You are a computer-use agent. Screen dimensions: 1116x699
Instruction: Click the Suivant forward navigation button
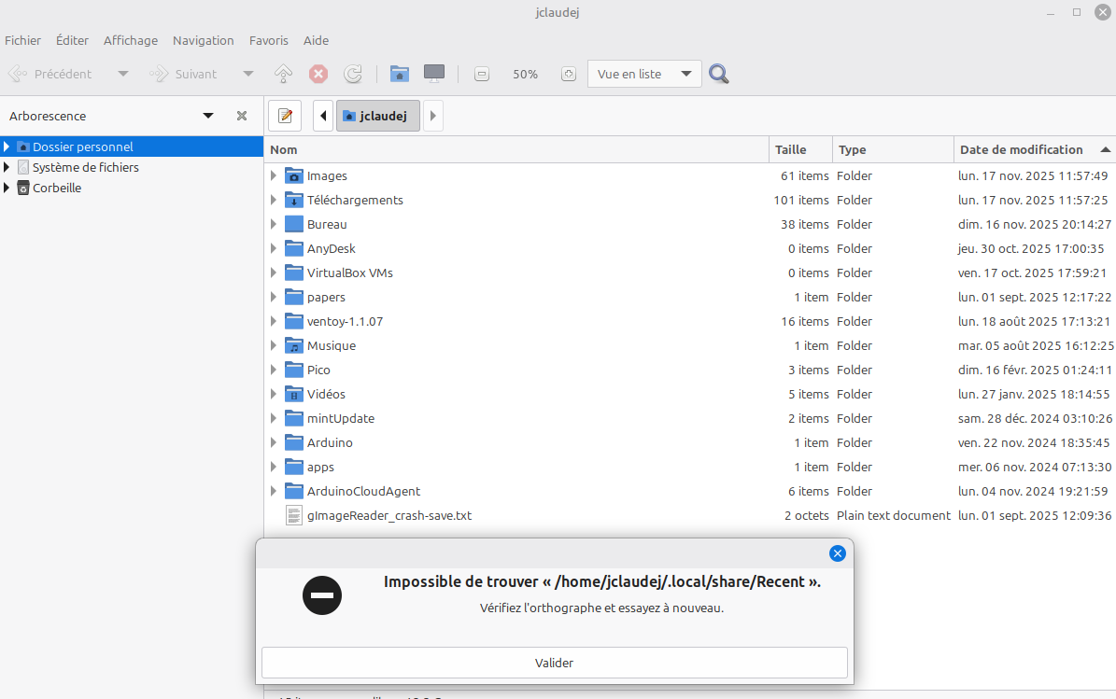click(183, 74)
